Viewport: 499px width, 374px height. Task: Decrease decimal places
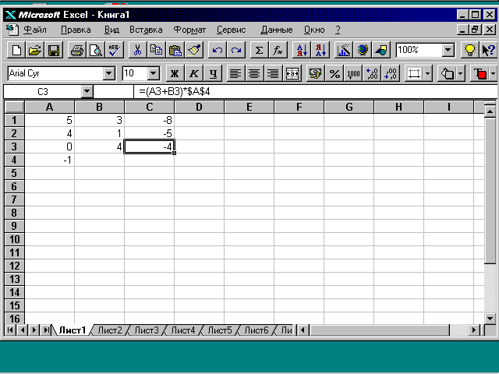point(391,74)
